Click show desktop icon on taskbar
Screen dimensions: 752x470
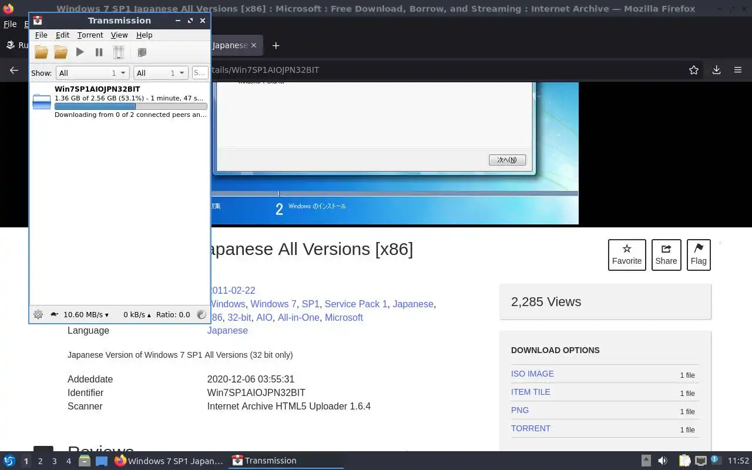(x=102, y=461)
